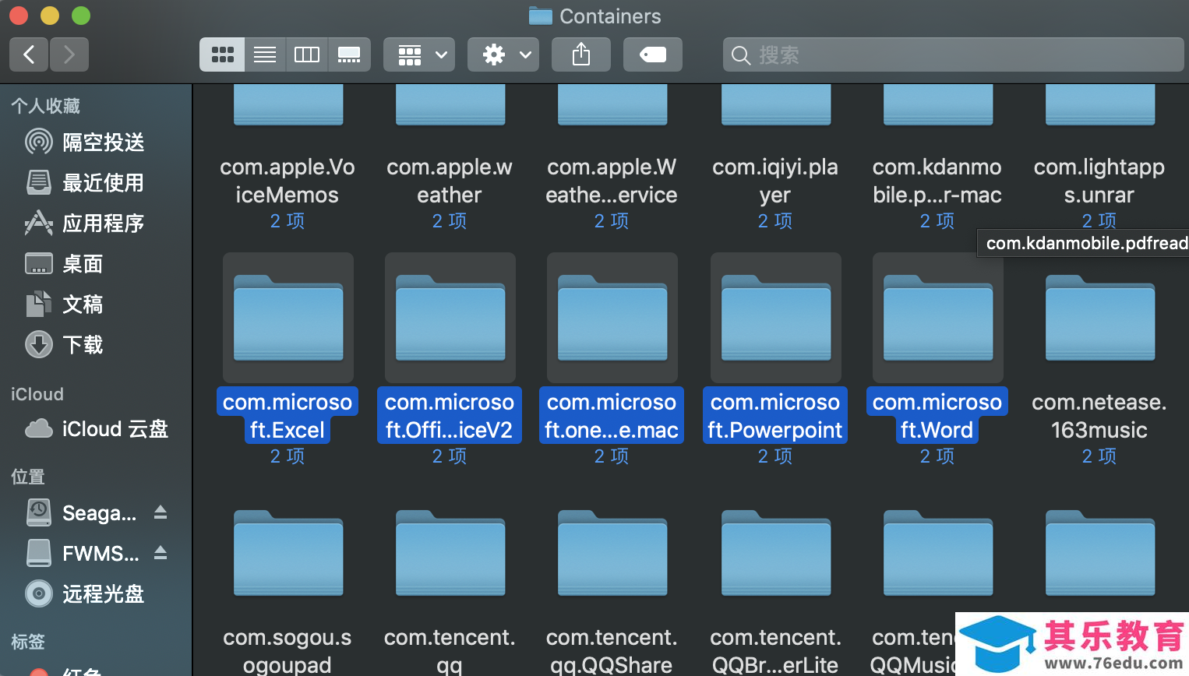Switch to column view mode
The height and width of the screenshot is (676, 1189).
point(307,55)
